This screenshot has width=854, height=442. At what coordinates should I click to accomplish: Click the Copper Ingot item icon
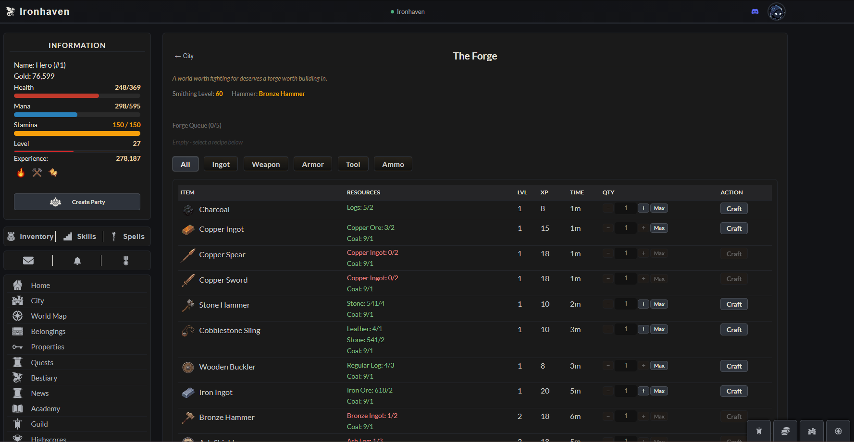click(188, 229)
